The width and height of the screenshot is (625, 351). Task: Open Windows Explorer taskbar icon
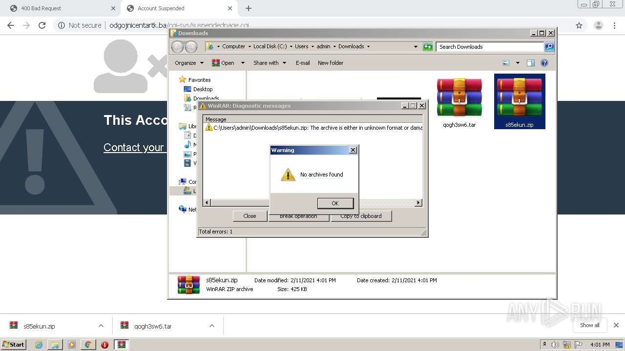[55, 345]
